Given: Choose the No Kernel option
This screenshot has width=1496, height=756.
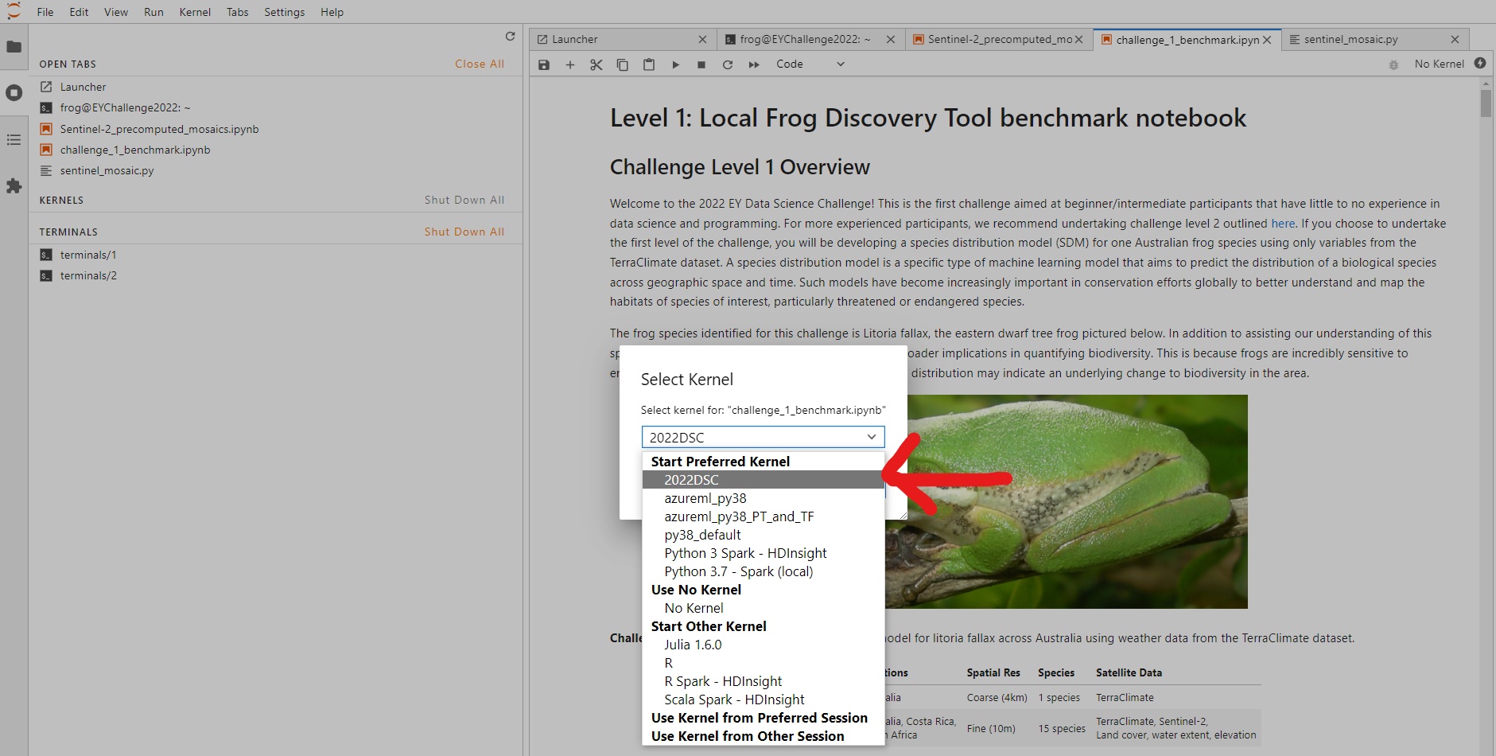Looking at the screenshot, I should 763,608.
